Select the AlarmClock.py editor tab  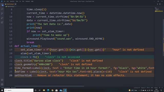[10, 4]
